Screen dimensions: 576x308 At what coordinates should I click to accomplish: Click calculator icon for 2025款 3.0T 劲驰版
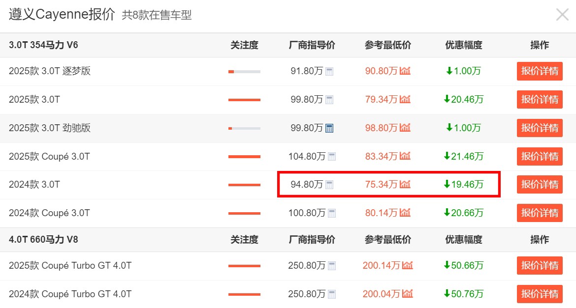point(329,128)
